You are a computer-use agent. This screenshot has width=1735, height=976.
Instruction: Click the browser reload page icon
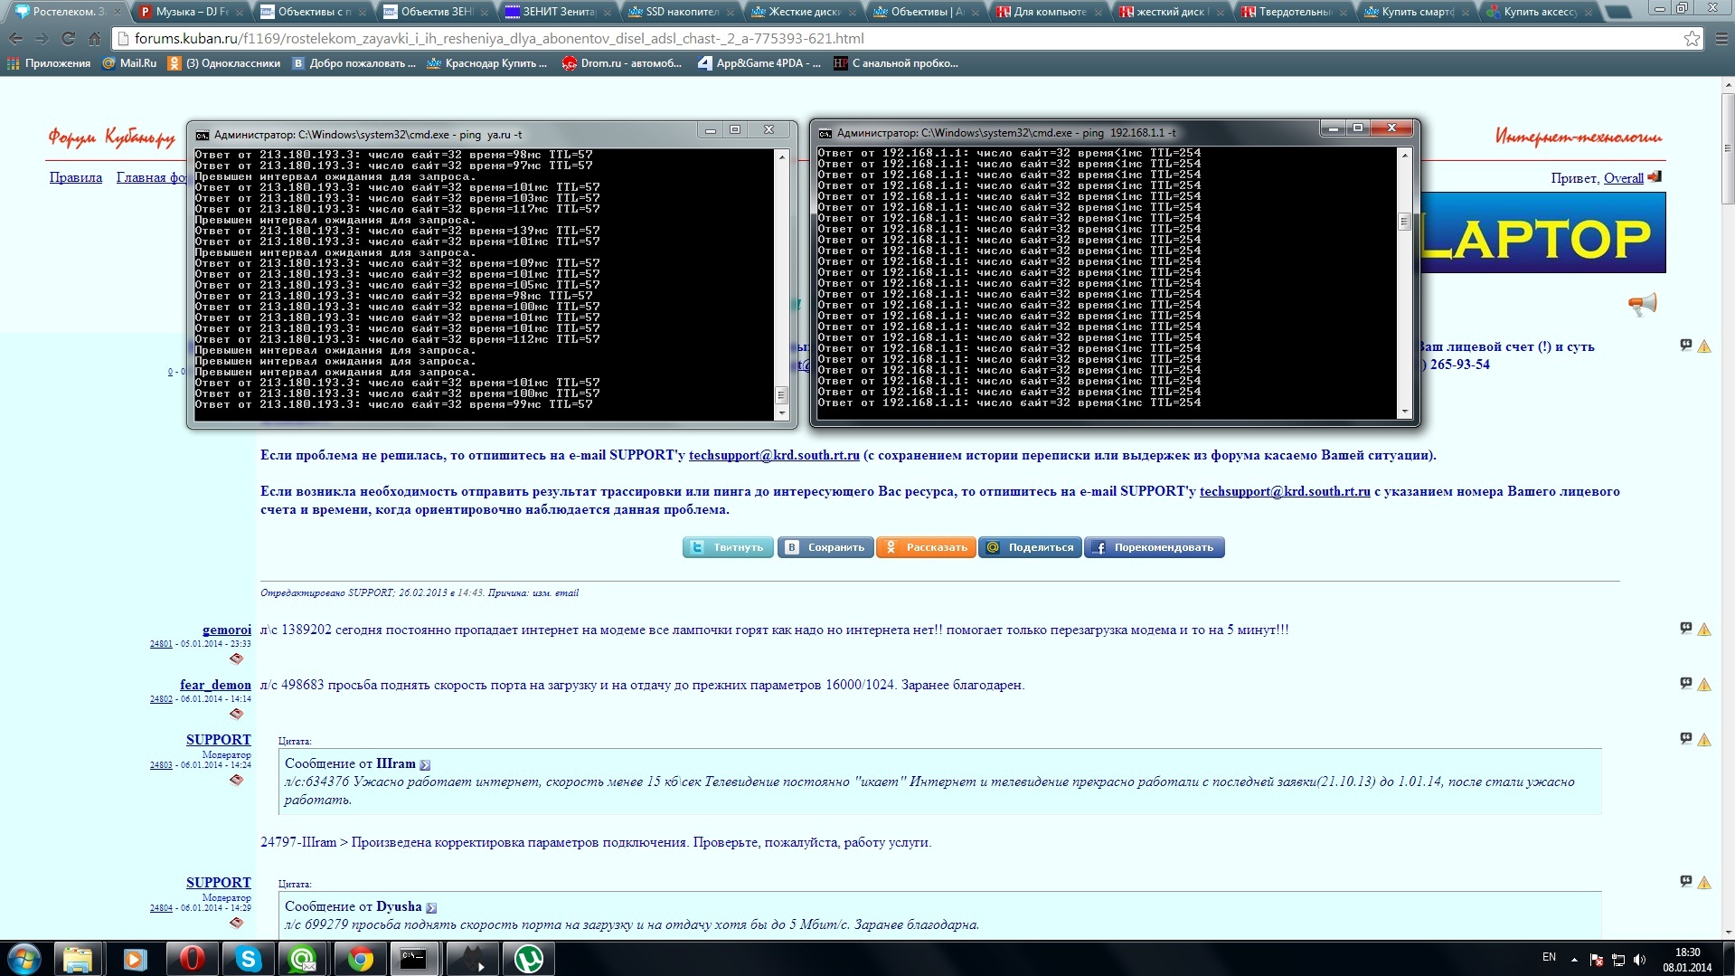pyautogui.click(x=68, y=39)
